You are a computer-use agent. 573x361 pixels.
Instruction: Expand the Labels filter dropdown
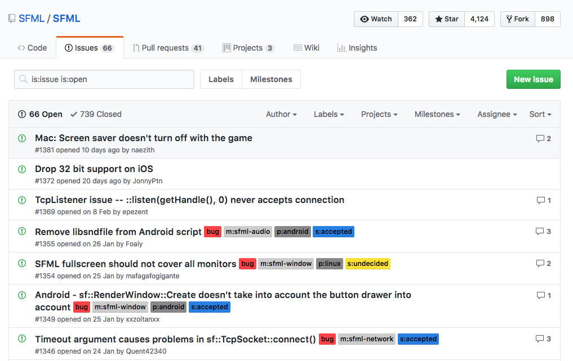(329, 114)
